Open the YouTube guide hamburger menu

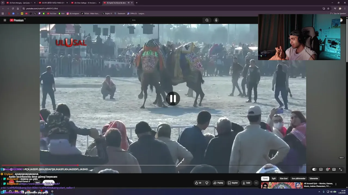tap(5, 20)
